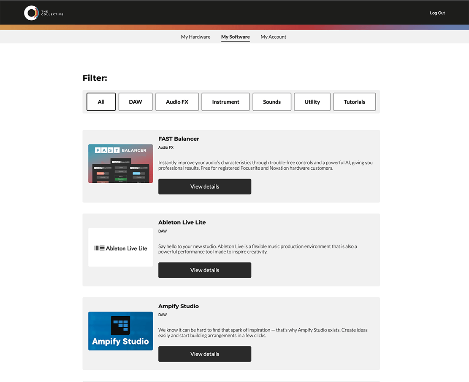Image resolution: width=469 pixels, height=382 pixels.
Task: Select the My Software tab
Action: [x=235, y=37]
